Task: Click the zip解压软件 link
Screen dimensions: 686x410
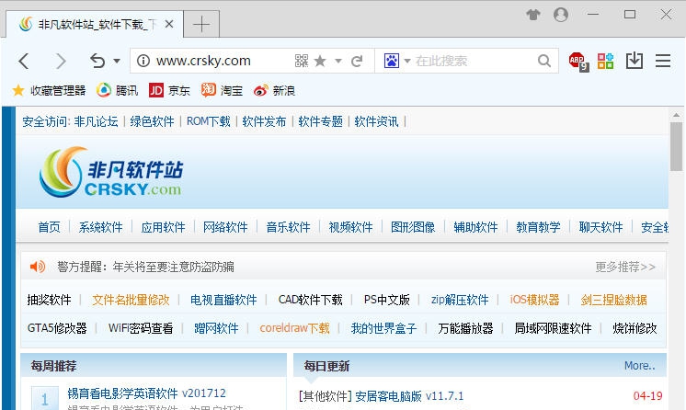Action: click(460, 300)
